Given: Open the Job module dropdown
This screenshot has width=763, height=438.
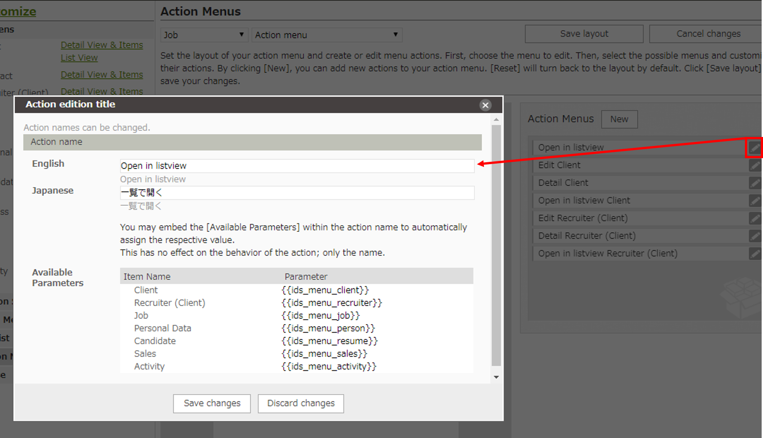Looking at the screenshot, I should coord(204,34).
